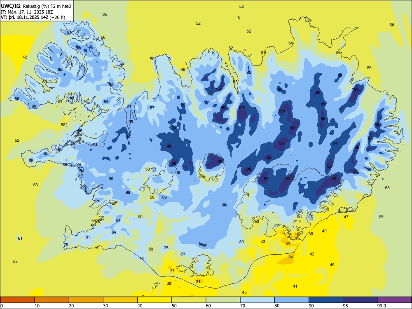This screenshot has width=412, height=309.
Task: Click the 20–30 legend color swatch
Action: [86, 300]
